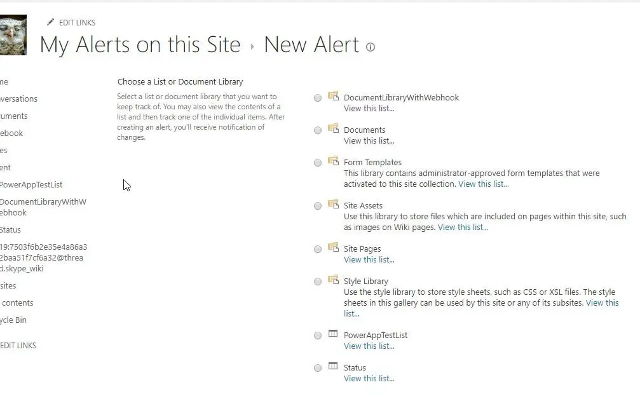
Task: Choose the Status list radio button
Action: pos(318,368)
